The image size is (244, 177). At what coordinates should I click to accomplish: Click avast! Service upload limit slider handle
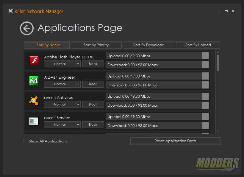[206, 117]
